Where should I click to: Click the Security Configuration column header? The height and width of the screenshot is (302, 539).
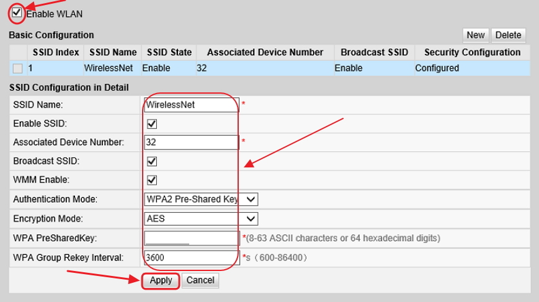click(472, 52)
